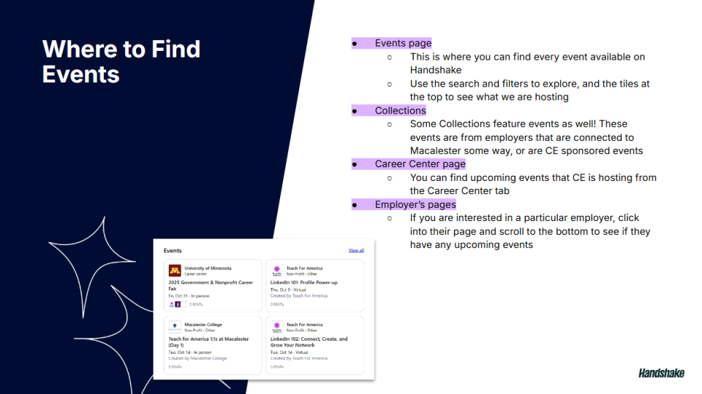
Task: Click the 'Career center' label under University of Minnesota
Action: point(196,274)
